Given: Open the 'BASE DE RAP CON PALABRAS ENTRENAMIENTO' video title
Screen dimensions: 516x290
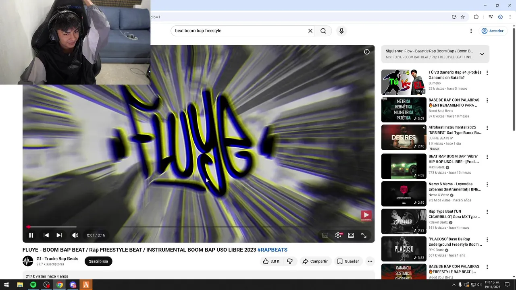Looking at the screenshot, I should 454,103.
